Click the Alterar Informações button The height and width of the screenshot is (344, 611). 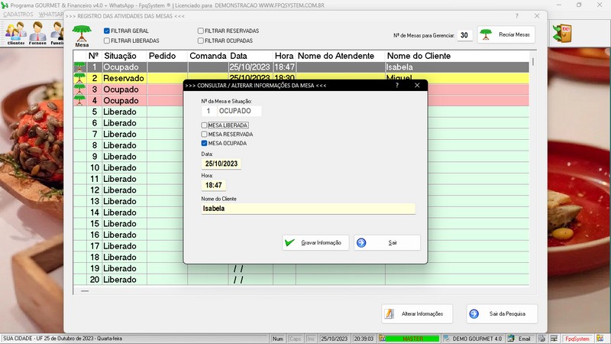click(417, 313)
